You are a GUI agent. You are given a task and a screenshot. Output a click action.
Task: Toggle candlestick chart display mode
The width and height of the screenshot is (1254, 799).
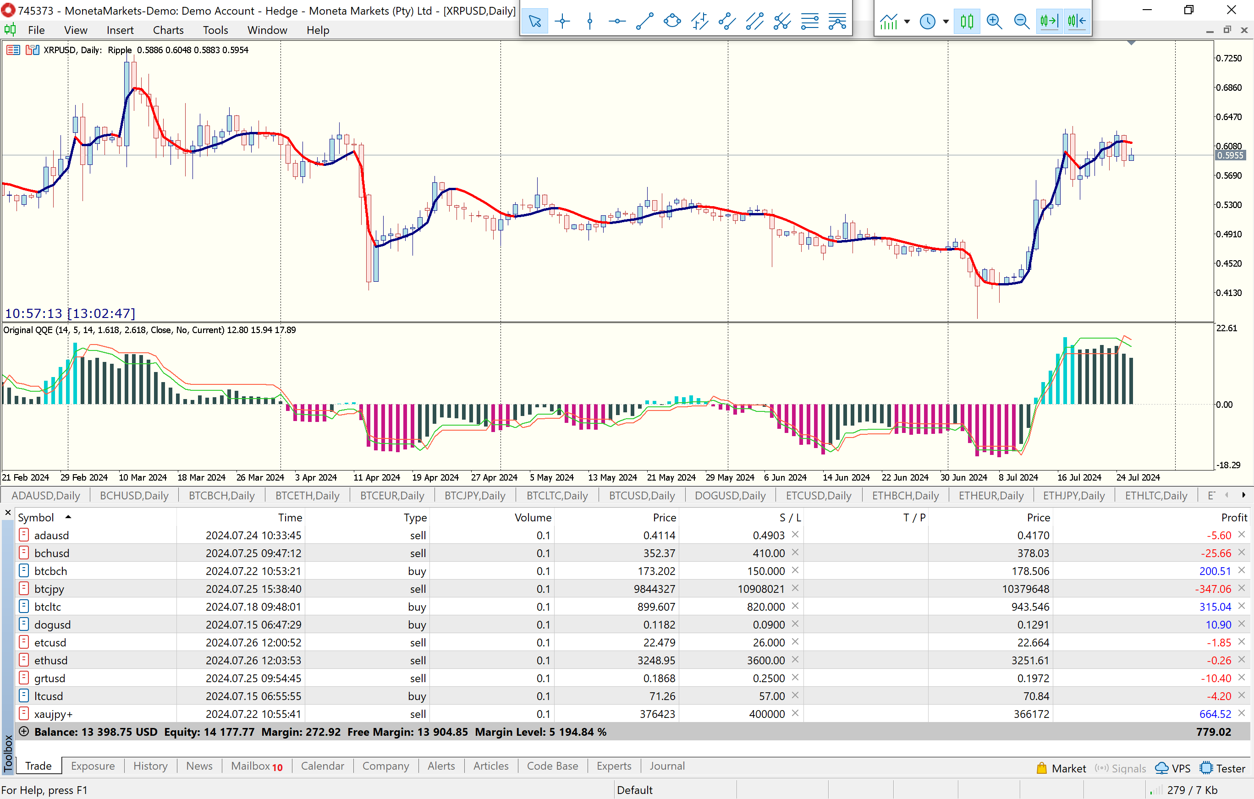(967, 22)
